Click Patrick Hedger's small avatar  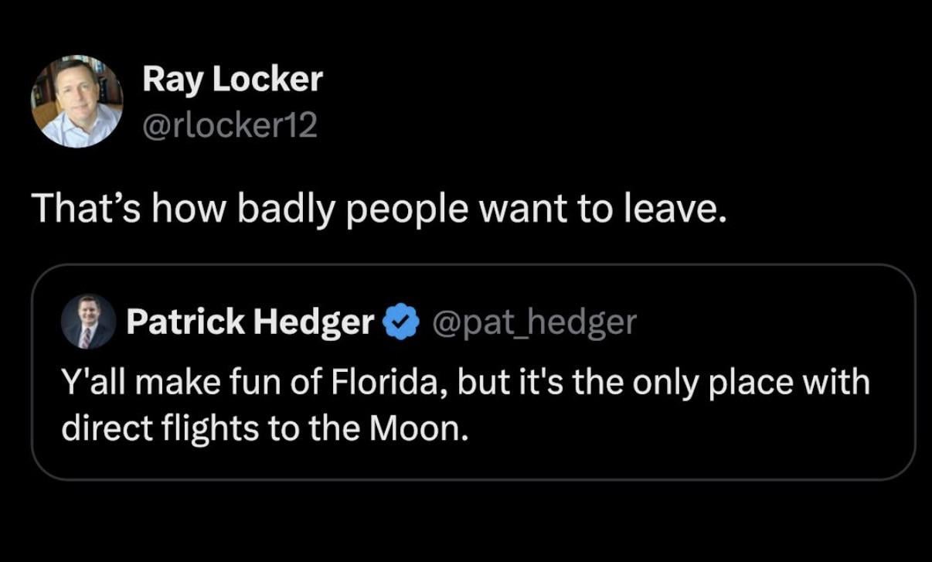click(x=87, y=322)
